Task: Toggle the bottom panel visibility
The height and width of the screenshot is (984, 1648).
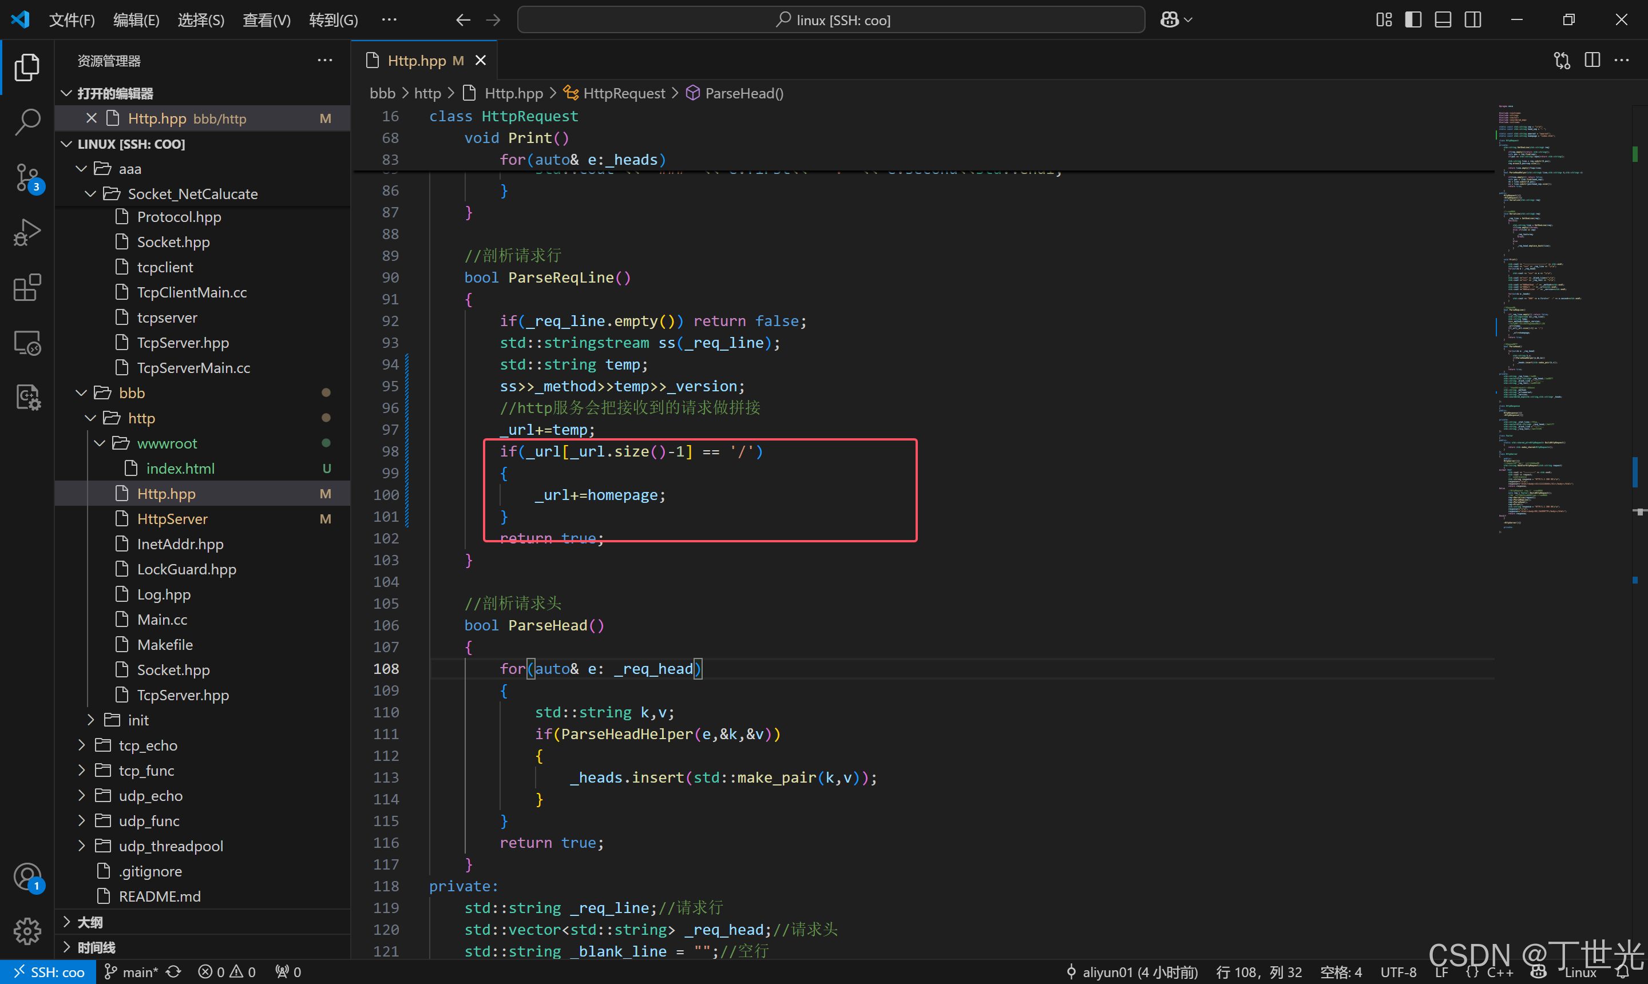Action: [x=1443, y=20]
